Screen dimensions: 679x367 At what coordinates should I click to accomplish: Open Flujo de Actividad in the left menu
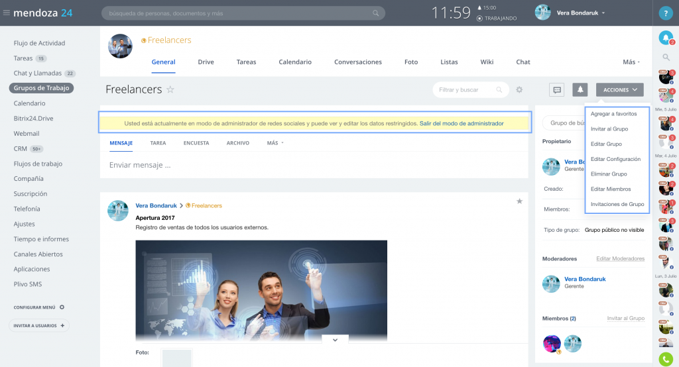point(39,43)
